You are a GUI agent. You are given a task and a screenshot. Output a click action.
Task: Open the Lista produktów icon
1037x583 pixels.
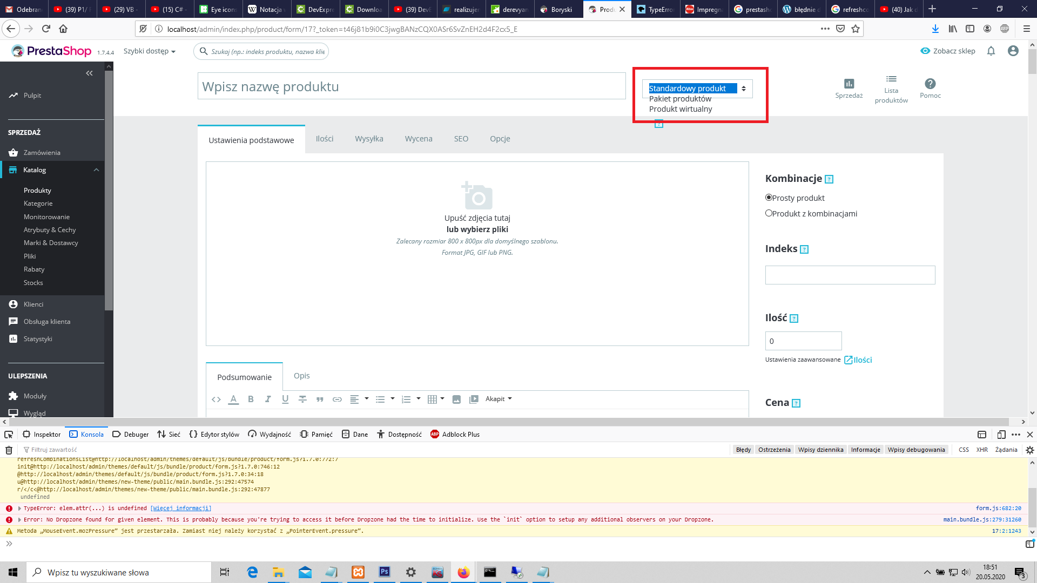891,79
